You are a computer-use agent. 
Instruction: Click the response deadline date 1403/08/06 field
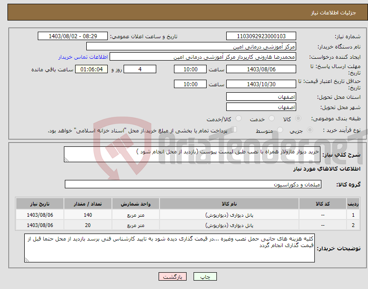point(261,69)
